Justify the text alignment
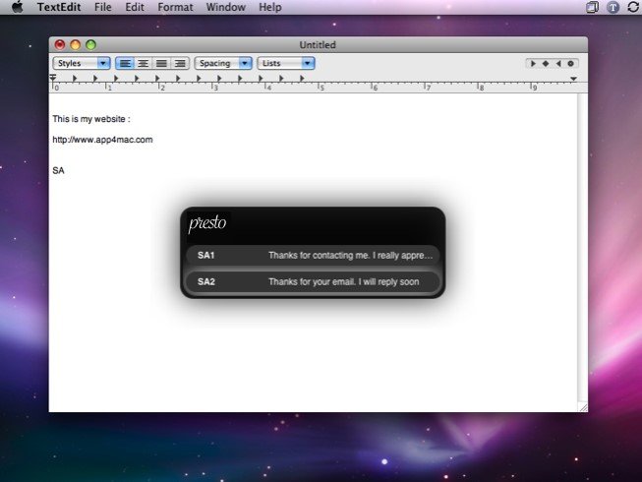 tap(161, 63)
